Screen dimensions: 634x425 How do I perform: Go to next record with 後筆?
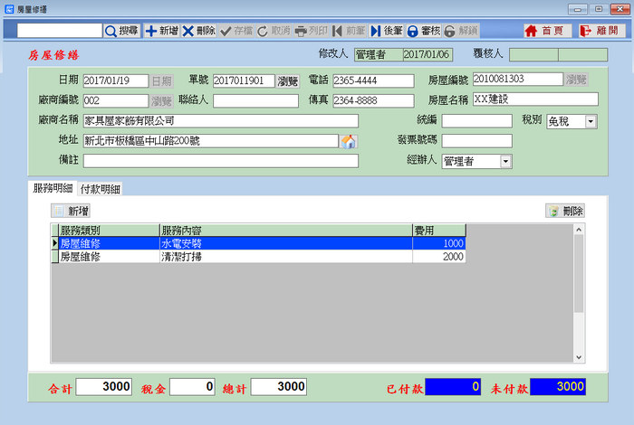387,31
